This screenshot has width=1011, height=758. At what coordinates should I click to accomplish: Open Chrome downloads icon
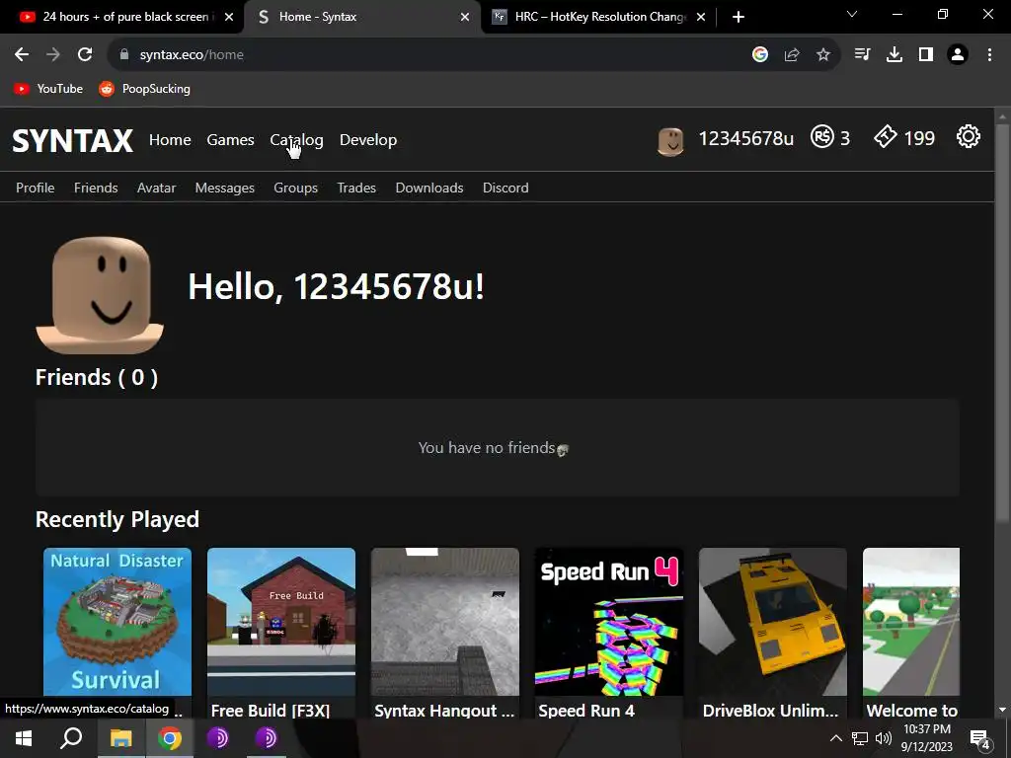[x=894, y=55]
